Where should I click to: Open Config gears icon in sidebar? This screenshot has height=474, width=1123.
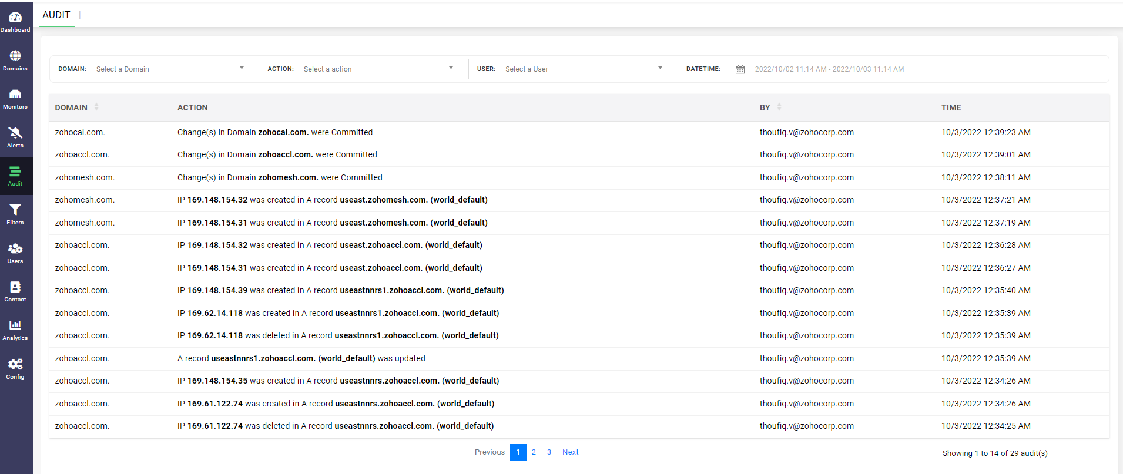pyautogui.click(x=15, y=364)
